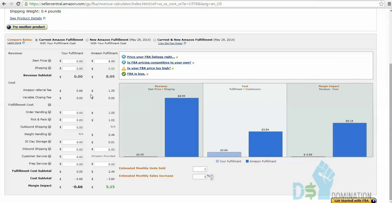This screenshot has width=392, height=203.
Task: Edit the Your Fulfillment Prep Service field
Action: point(73,164)
